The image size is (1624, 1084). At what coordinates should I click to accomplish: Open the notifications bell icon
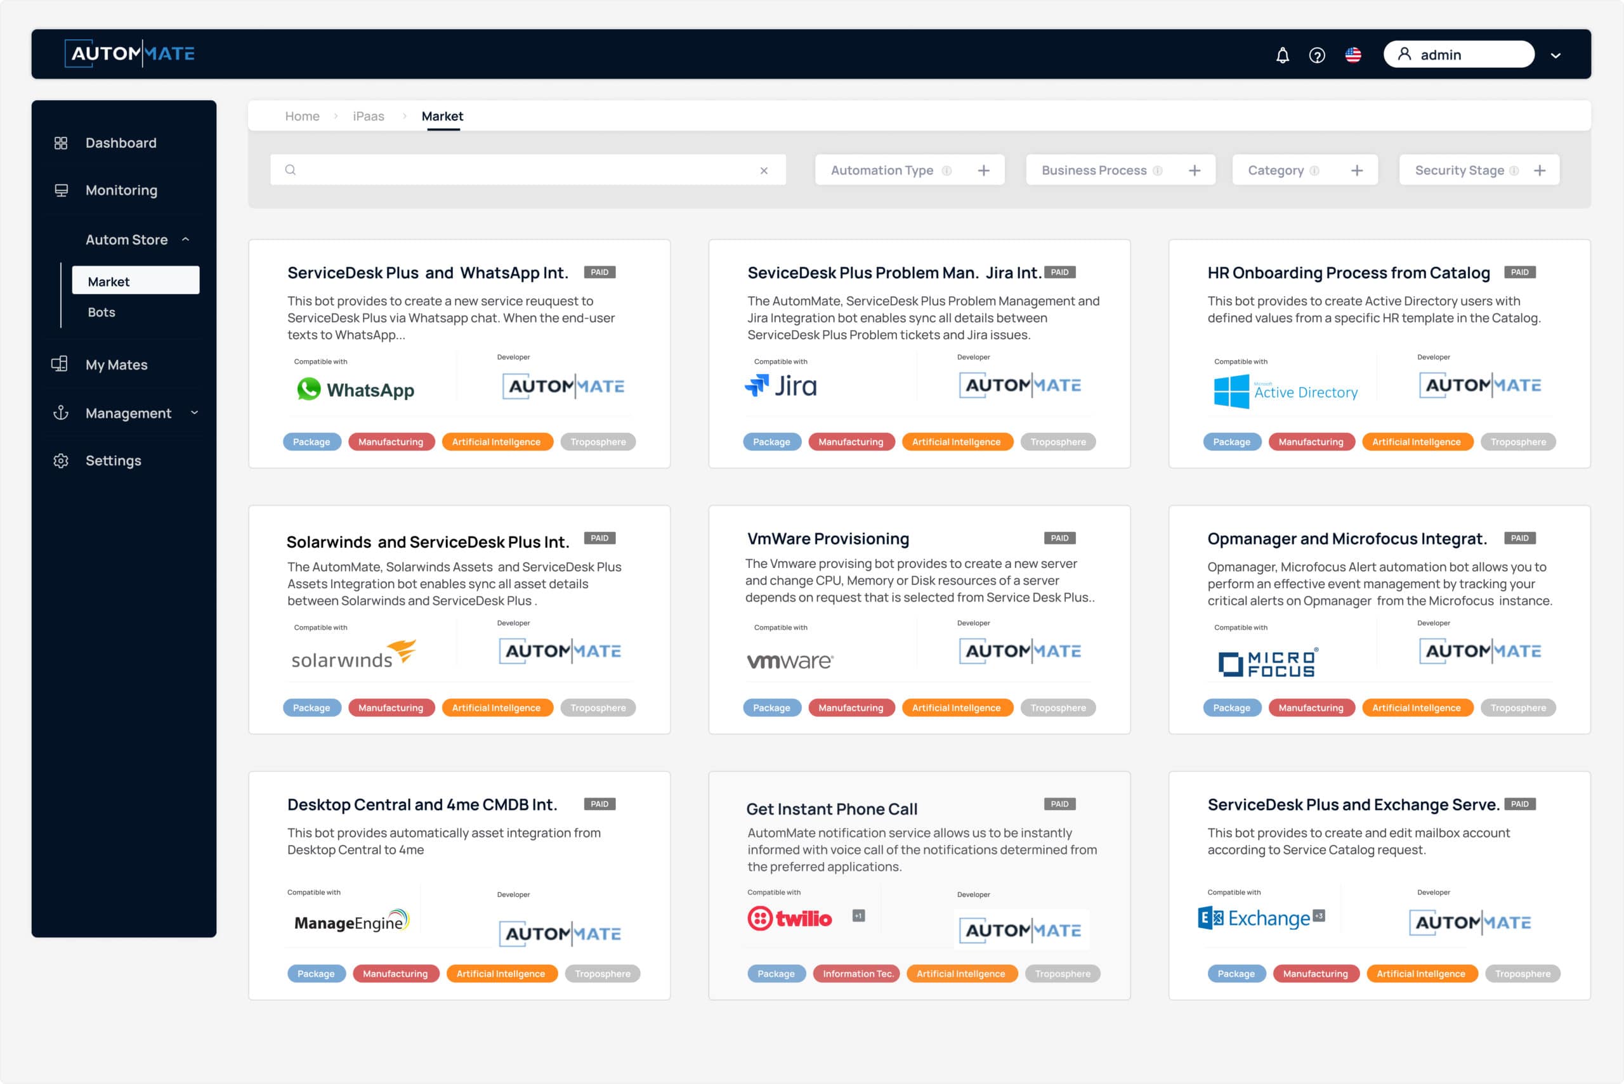click(1282, 55)
